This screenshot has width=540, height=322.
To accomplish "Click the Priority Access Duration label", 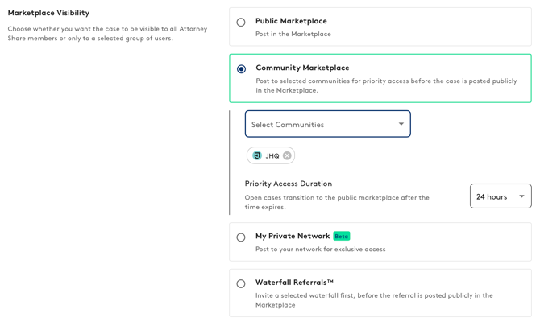I will [x=288, y=184].
